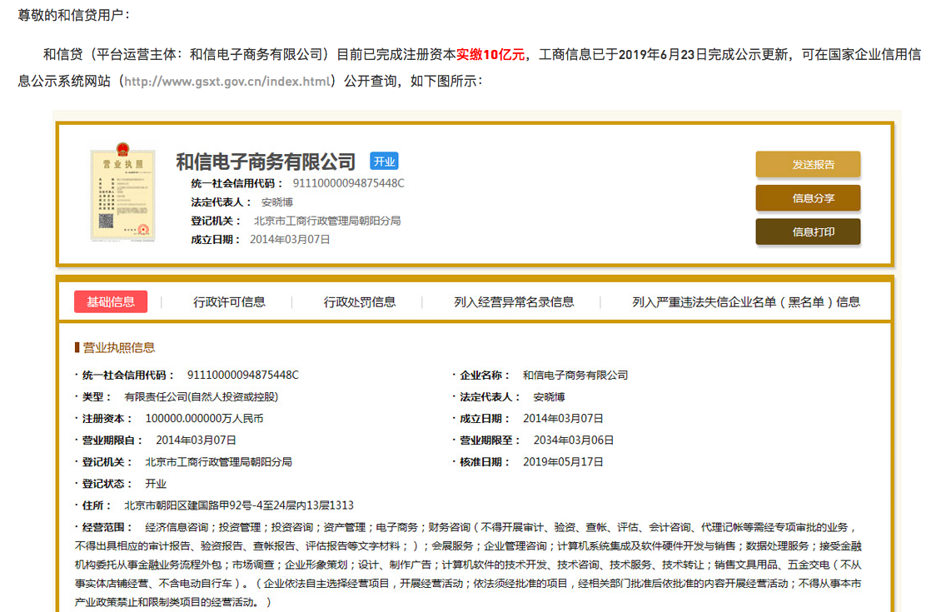Click the 信息打印 button
This screenshot has height=612, width=936.
click(808, 231)
